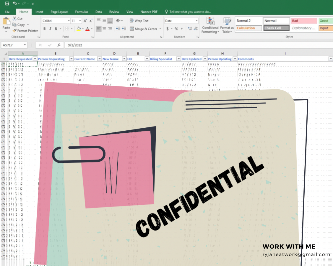The image size is (333, 266).
Task: Open Font dialog launcher arrow
Action: click(x=92, y=37)
